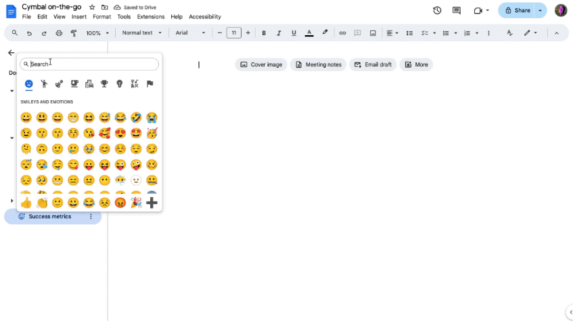
Task: Open the text color picker
Action: (309, 33)
